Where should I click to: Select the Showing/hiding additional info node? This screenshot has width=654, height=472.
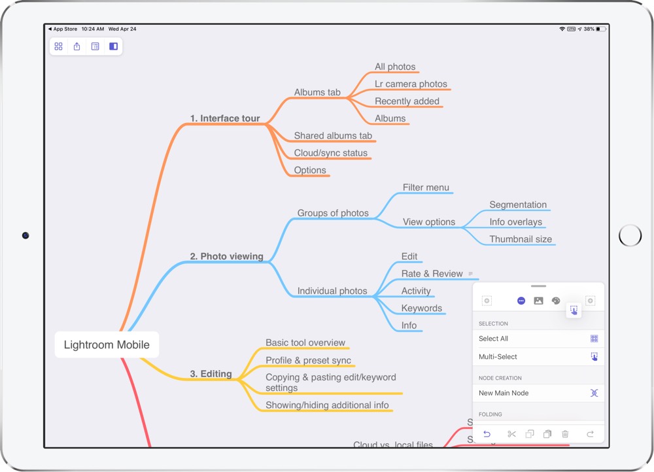(x=327, y=405)
